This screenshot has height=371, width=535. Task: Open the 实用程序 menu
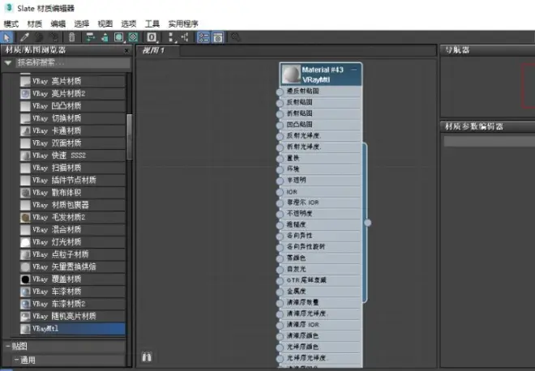[x=183, y=23]
